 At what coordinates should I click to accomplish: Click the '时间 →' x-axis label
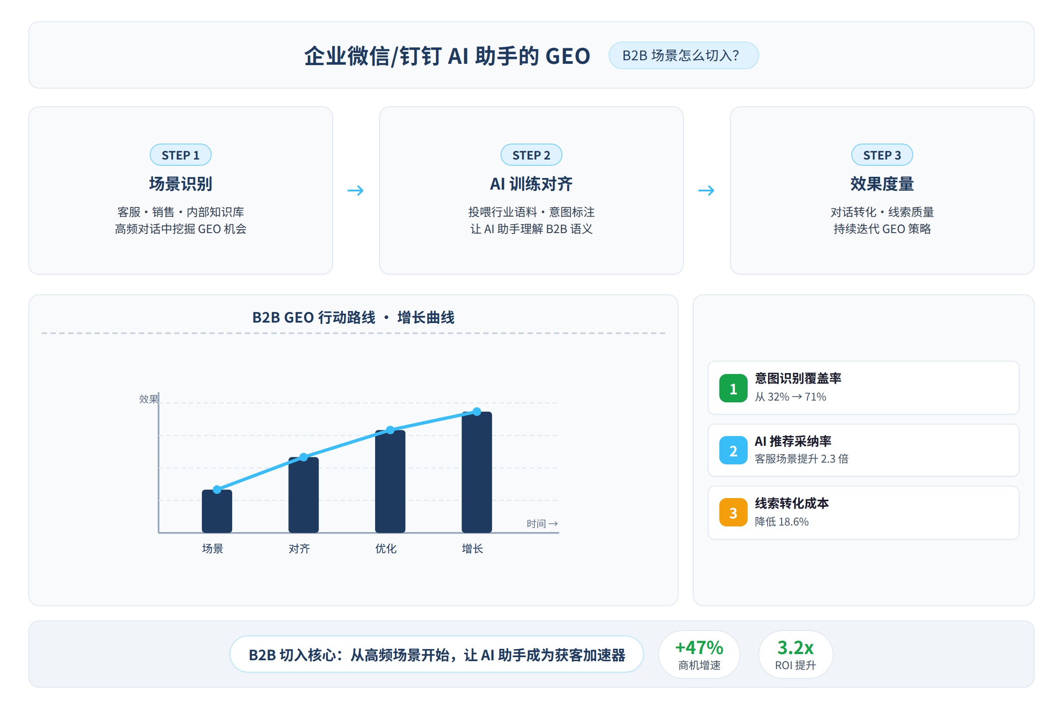pos(542,524)
